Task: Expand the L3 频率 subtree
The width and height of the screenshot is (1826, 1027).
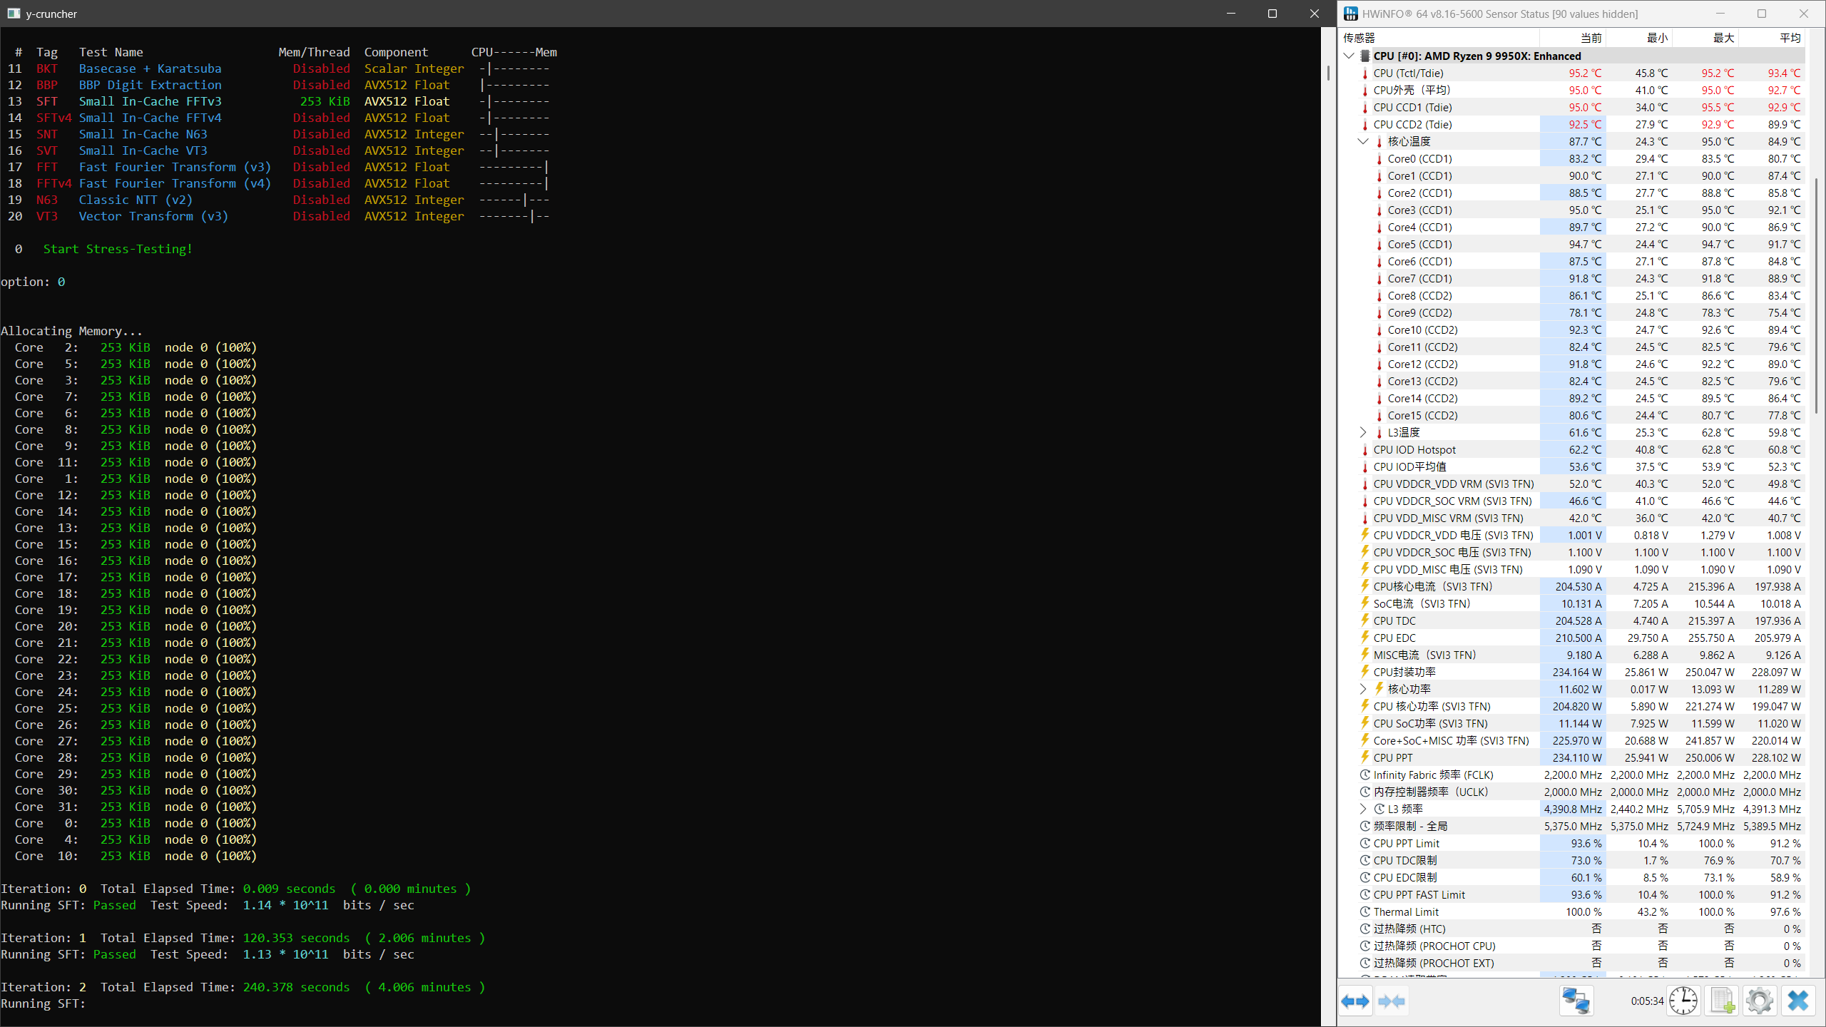Action: (1363, 809)
